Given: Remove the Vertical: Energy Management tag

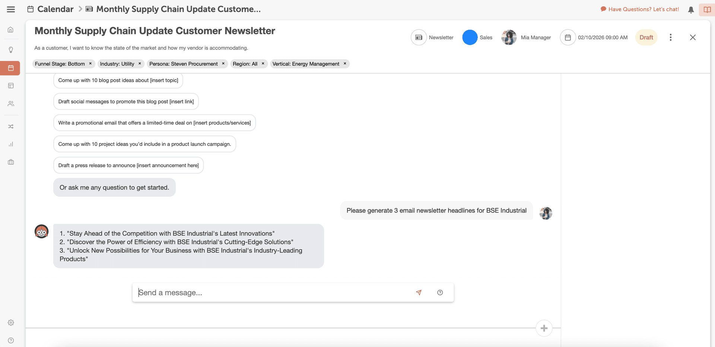Looking at the screenshot, I should [x=344, y=64].
